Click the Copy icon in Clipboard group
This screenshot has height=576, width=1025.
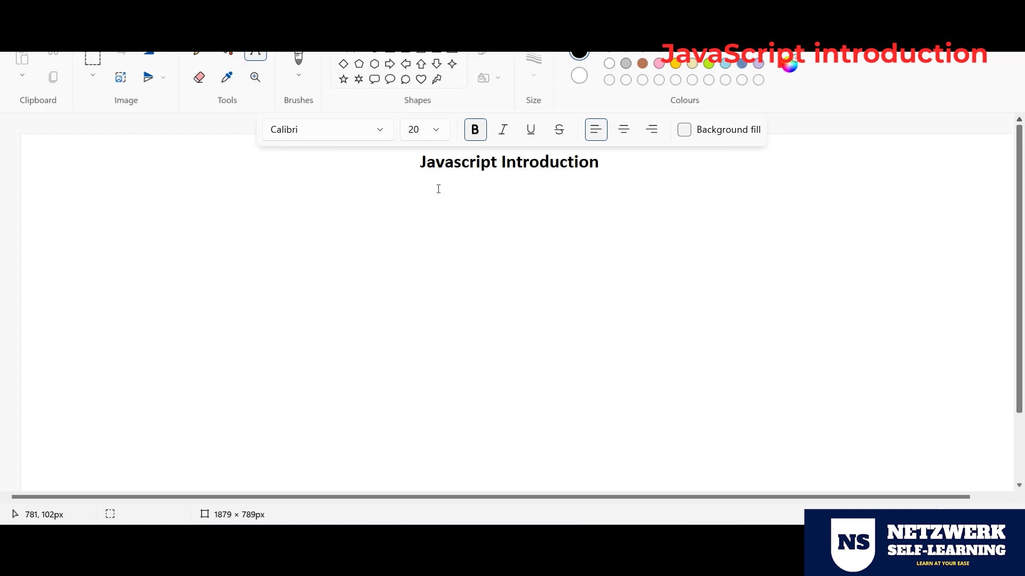[x=53, y=76]
